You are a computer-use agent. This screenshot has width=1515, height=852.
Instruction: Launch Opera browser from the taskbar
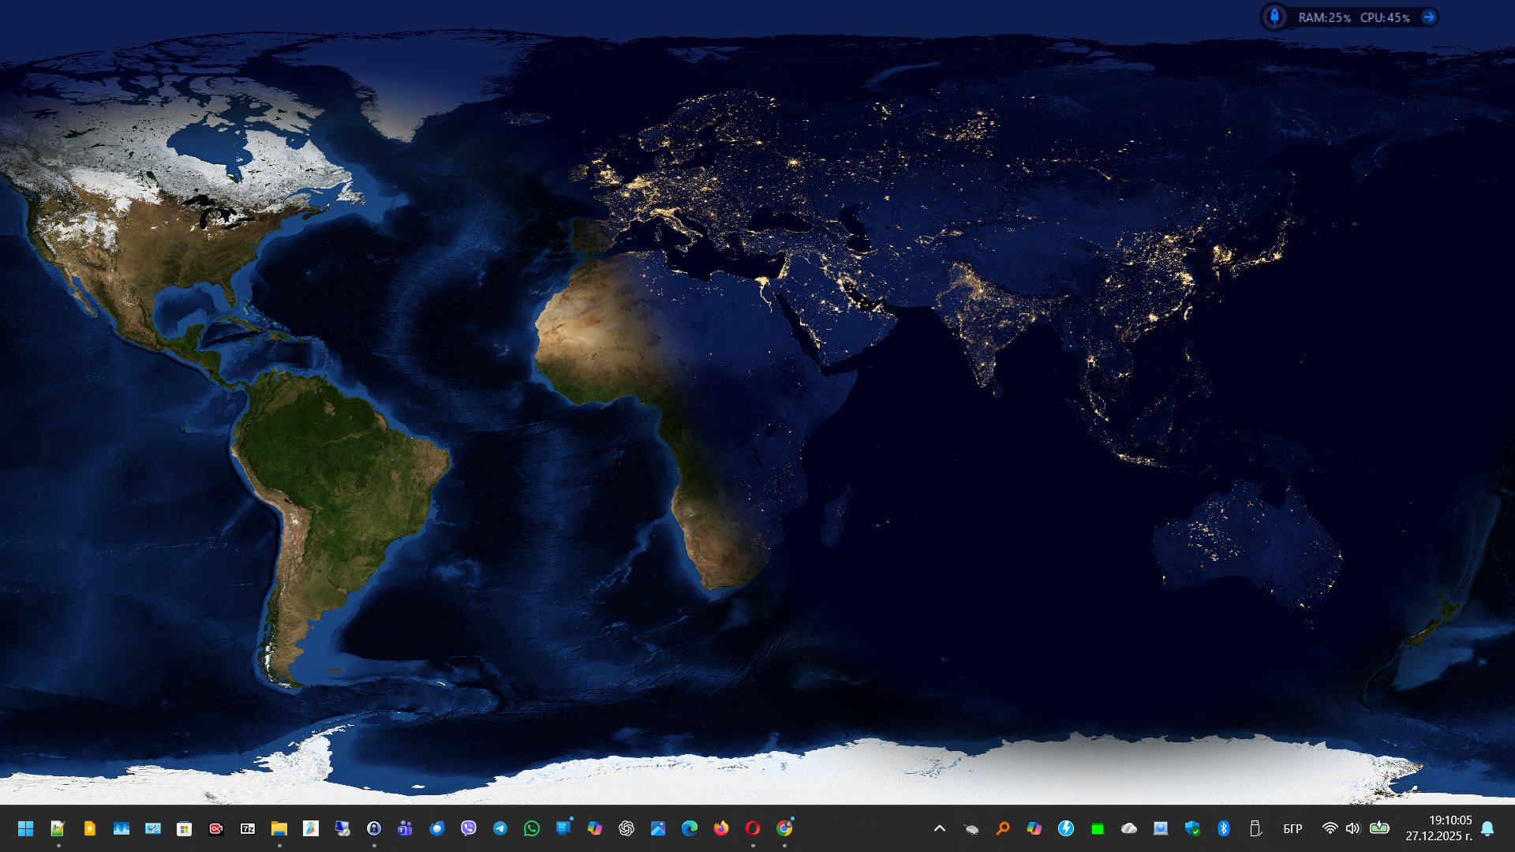[753, 828]
